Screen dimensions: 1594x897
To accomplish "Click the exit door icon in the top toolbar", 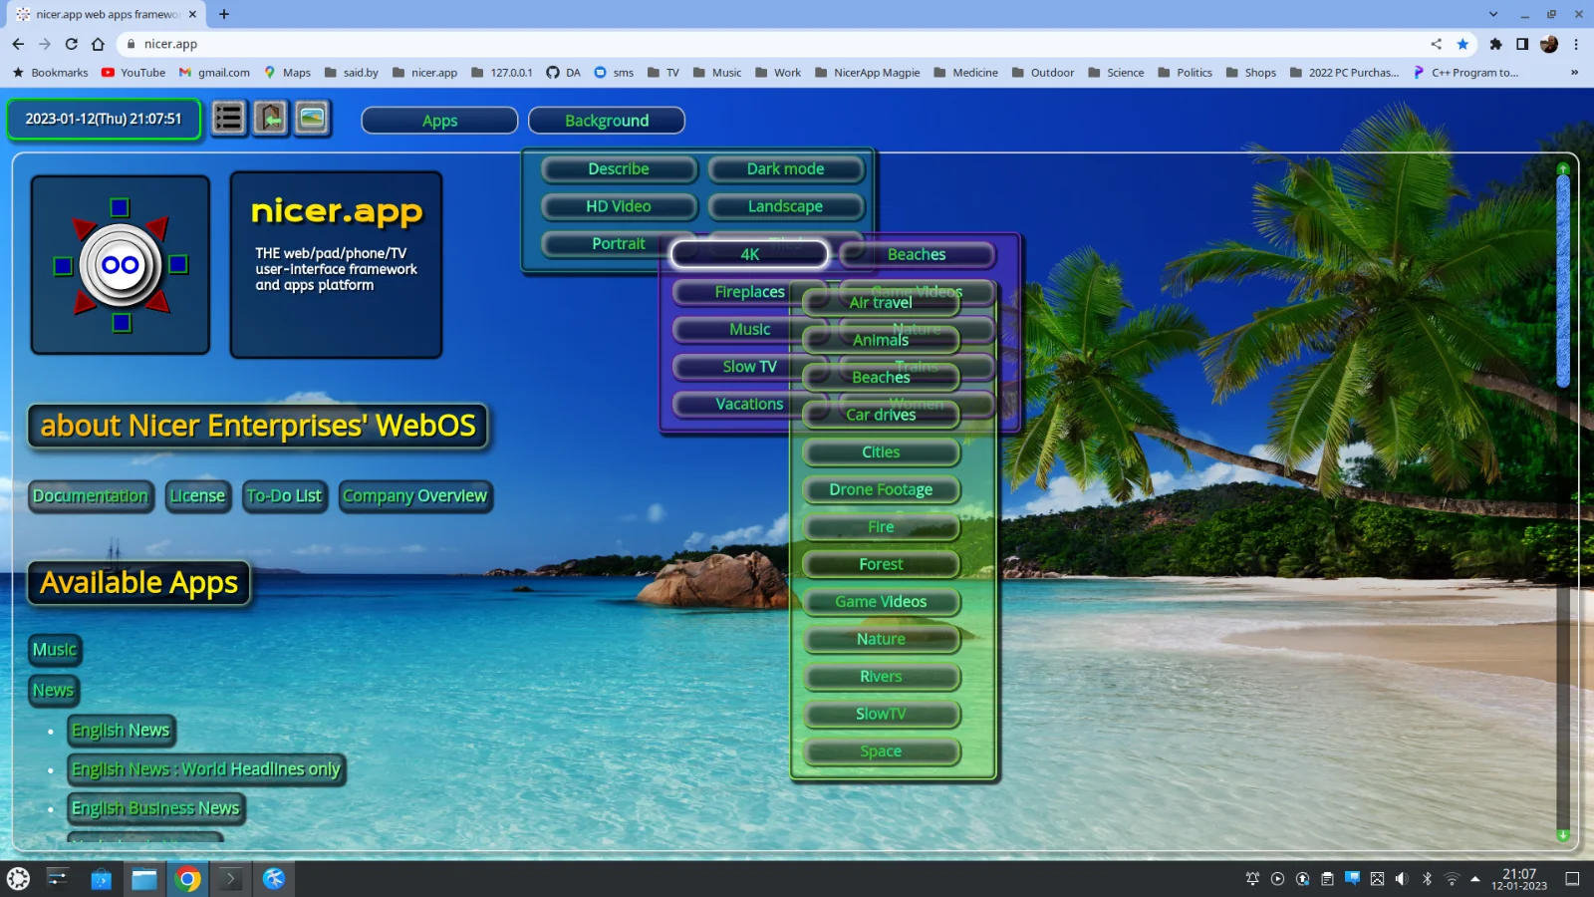I will [269, 118].
